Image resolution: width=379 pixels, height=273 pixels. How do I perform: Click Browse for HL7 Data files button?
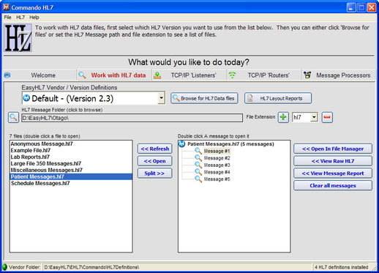(204, 98)
